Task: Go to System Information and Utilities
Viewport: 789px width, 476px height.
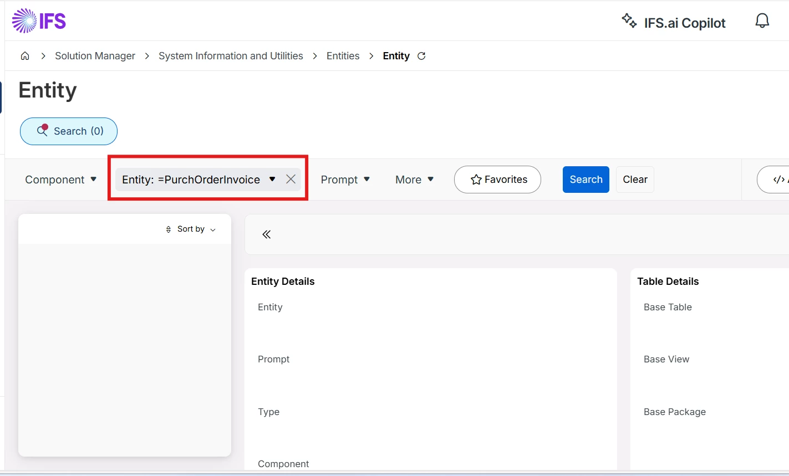Action: point(231,56)
